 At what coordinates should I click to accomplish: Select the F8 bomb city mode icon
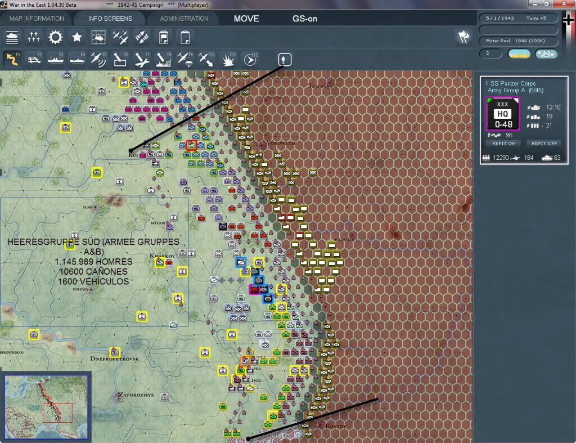(164, 59)
